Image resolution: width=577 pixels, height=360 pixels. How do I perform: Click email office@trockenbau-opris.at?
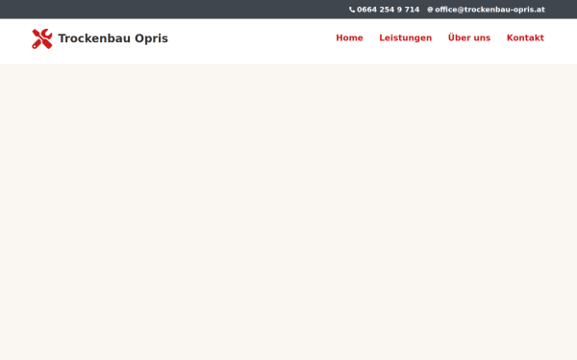click(x=489, y=10)
